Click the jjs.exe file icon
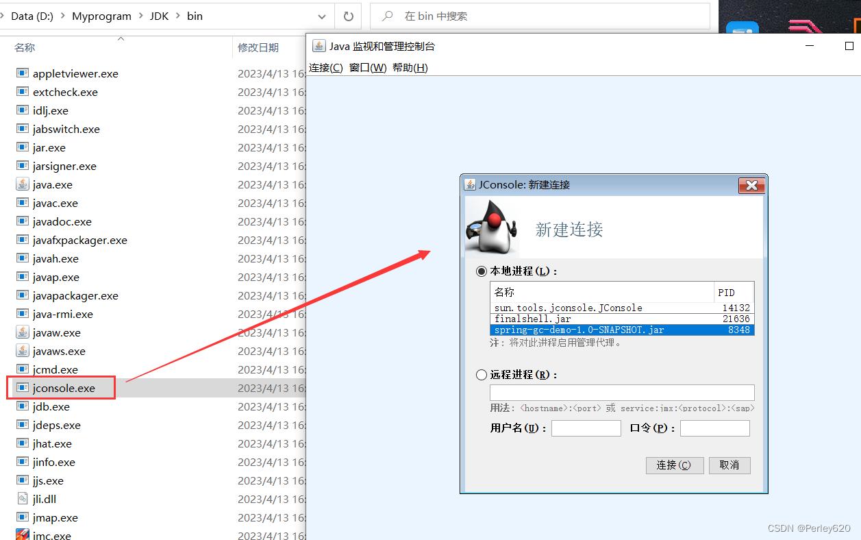Viewport: 861px width, 540px height. point(23,480)
